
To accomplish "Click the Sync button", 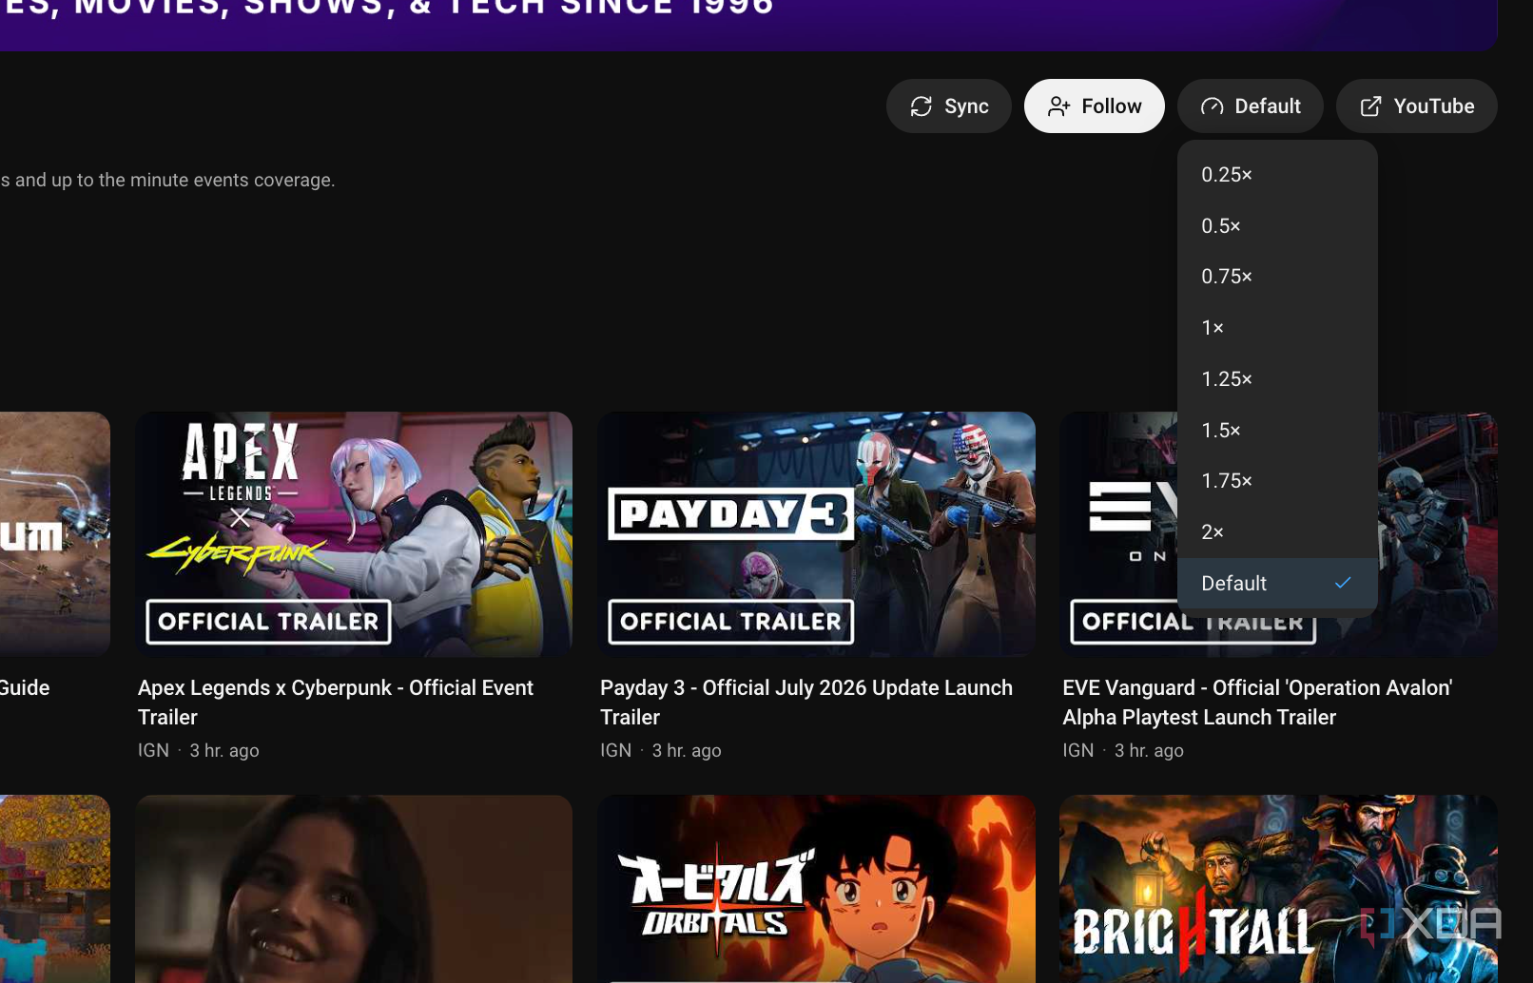I will tap(948, 106).
